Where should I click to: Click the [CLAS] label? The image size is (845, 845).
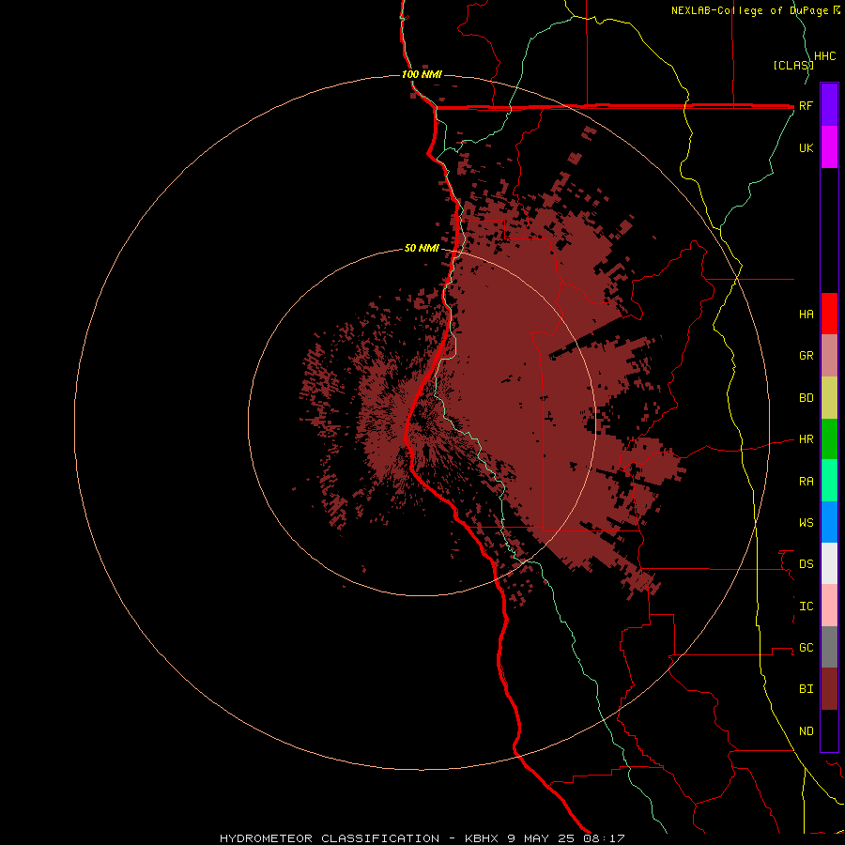(x=793, y=65)
